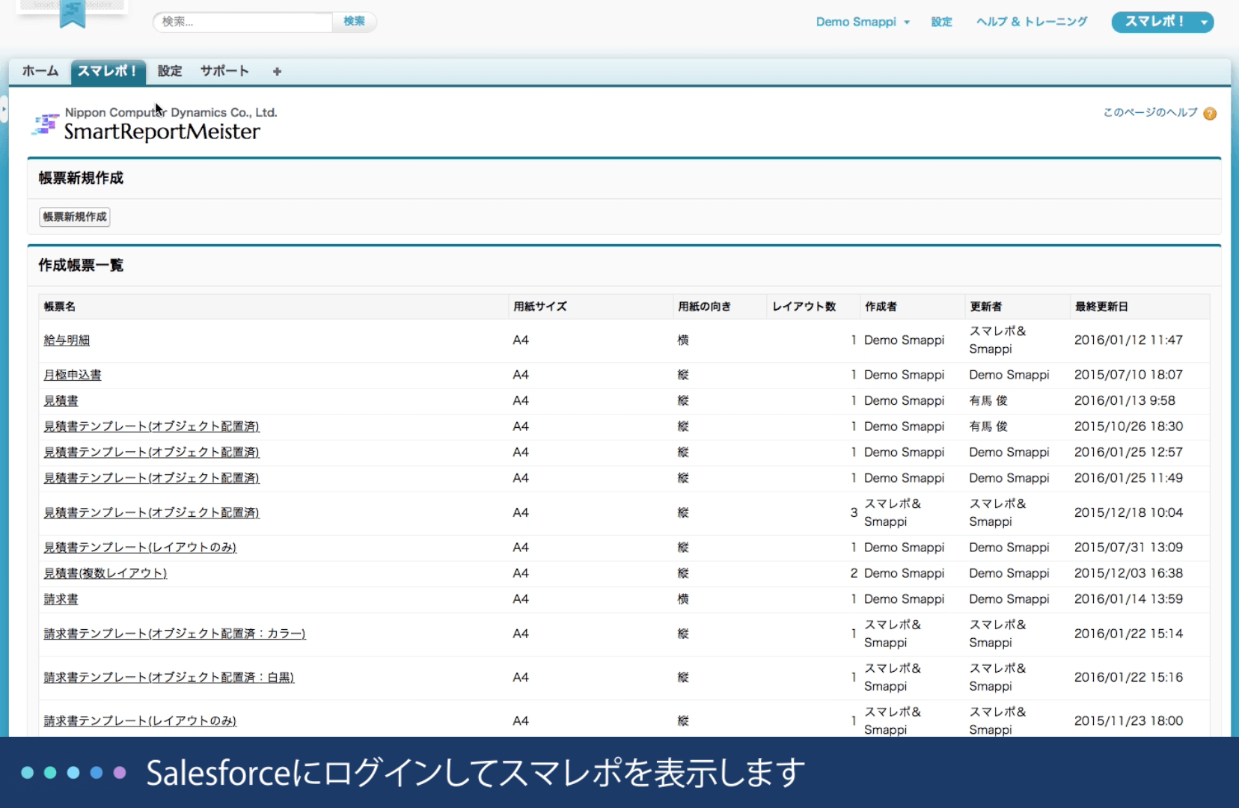Click the 検索 search button

(354, 22)
